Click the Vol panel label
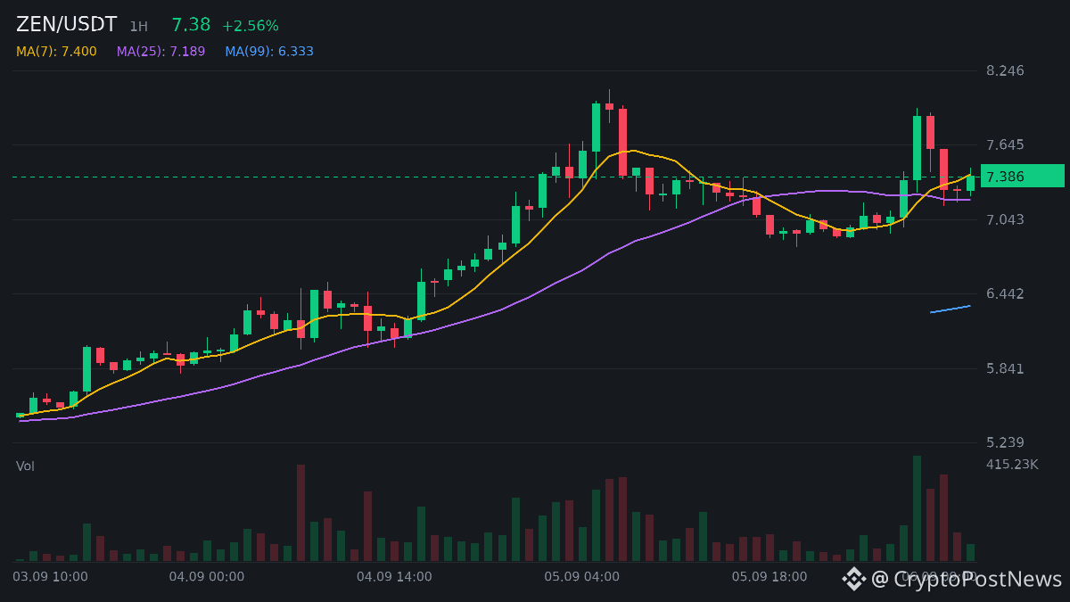1070x602 pixels. pos(25,466)
